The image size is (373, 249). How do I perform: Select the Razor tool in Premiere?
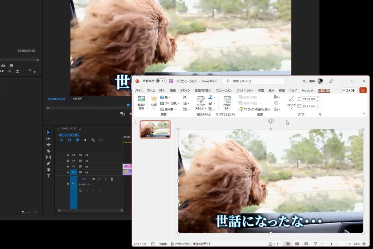48,151
